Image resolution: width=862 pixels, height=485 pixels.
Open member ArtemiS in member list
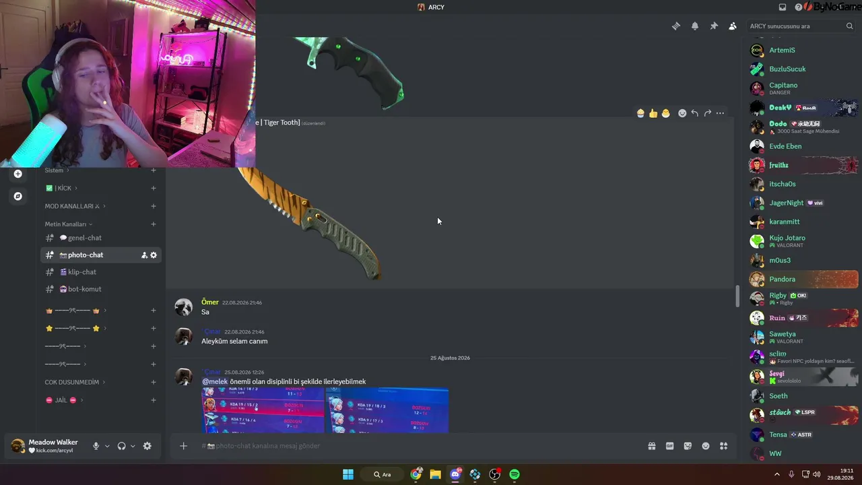[x=804, y=51]
